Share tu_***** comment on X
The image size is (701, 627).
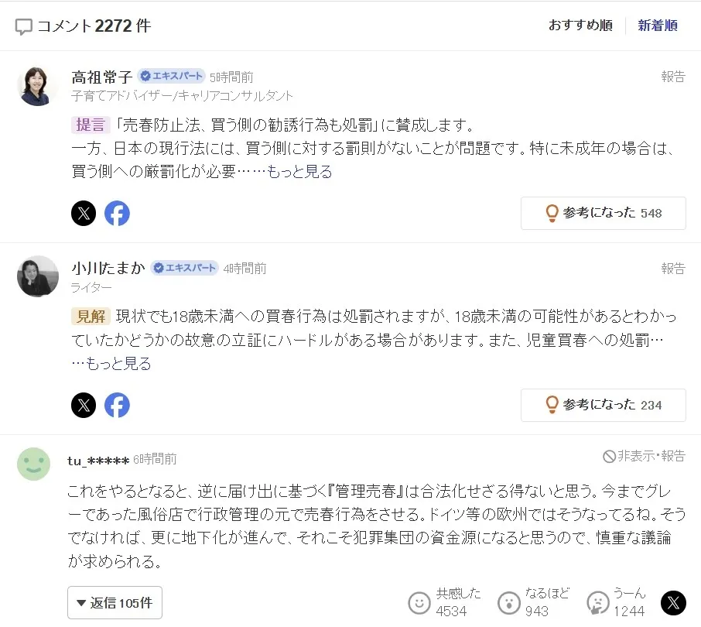(673, 602)
